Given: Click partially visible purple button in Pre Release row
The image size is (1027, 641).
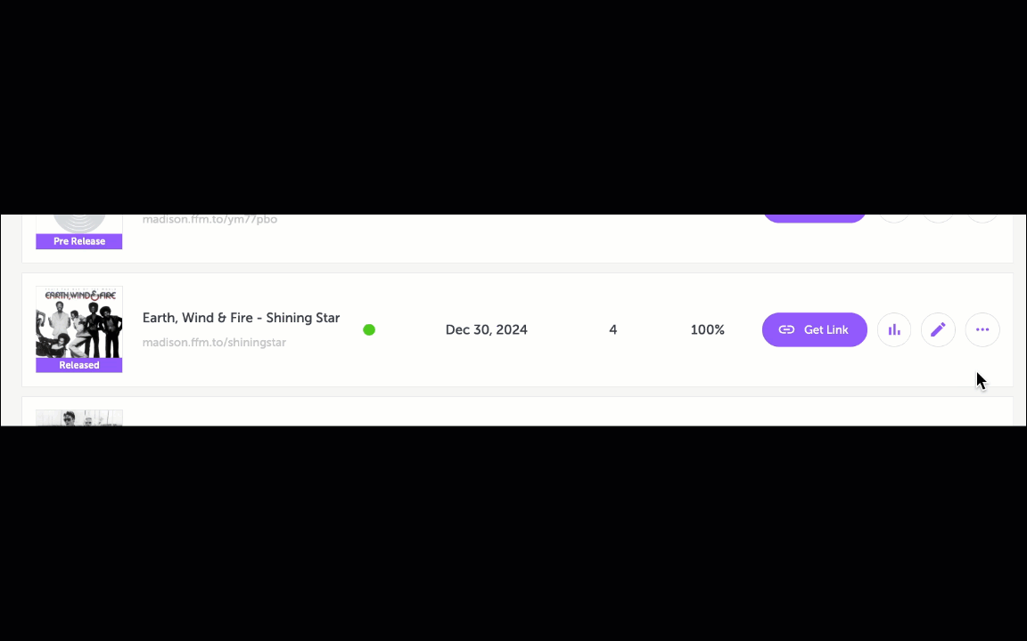Looking at the screenshot, I should coord(814,218).
